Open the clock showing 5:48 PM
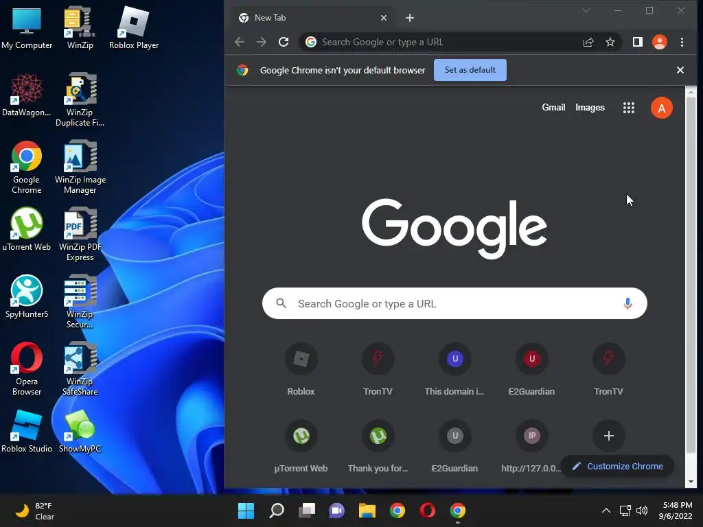Screen dimensions: 703x527 click(x=676, y=511)
